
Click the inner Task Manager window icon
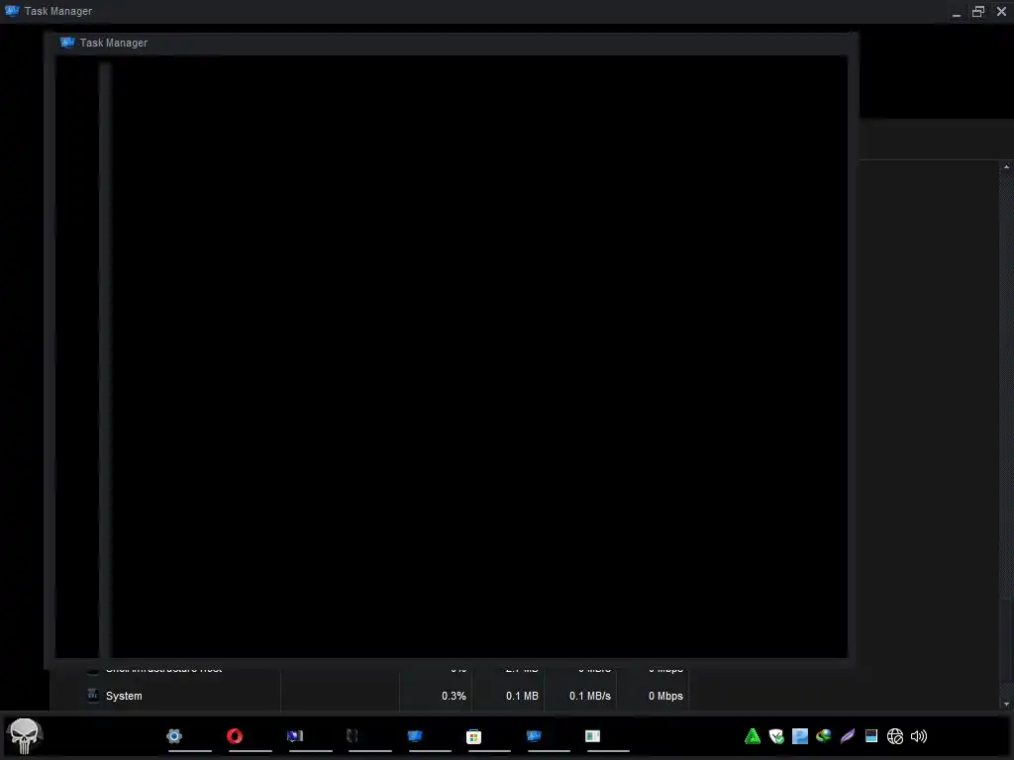[67, 42]
